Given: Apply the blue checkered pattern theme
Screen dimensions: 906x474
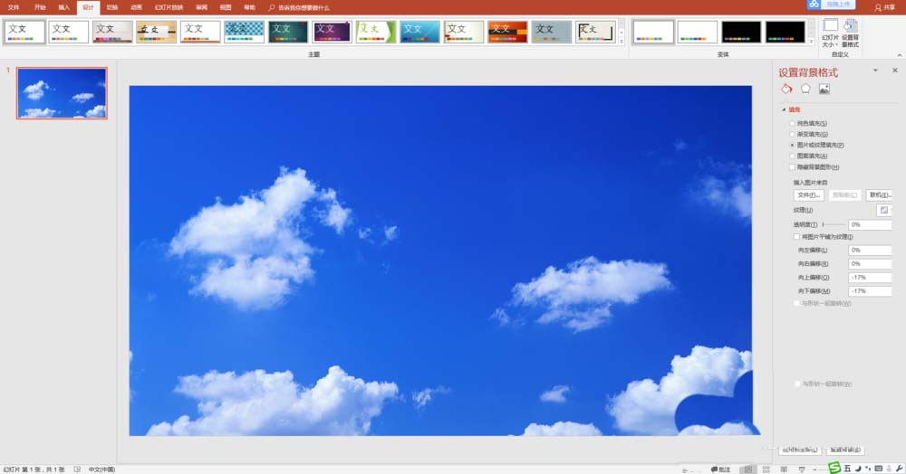Looking at the screenshot, I should click(245, 32).
